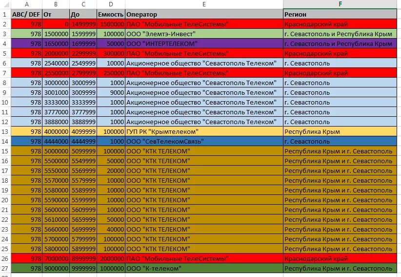Select cell 9000000 in row 27

56,268
